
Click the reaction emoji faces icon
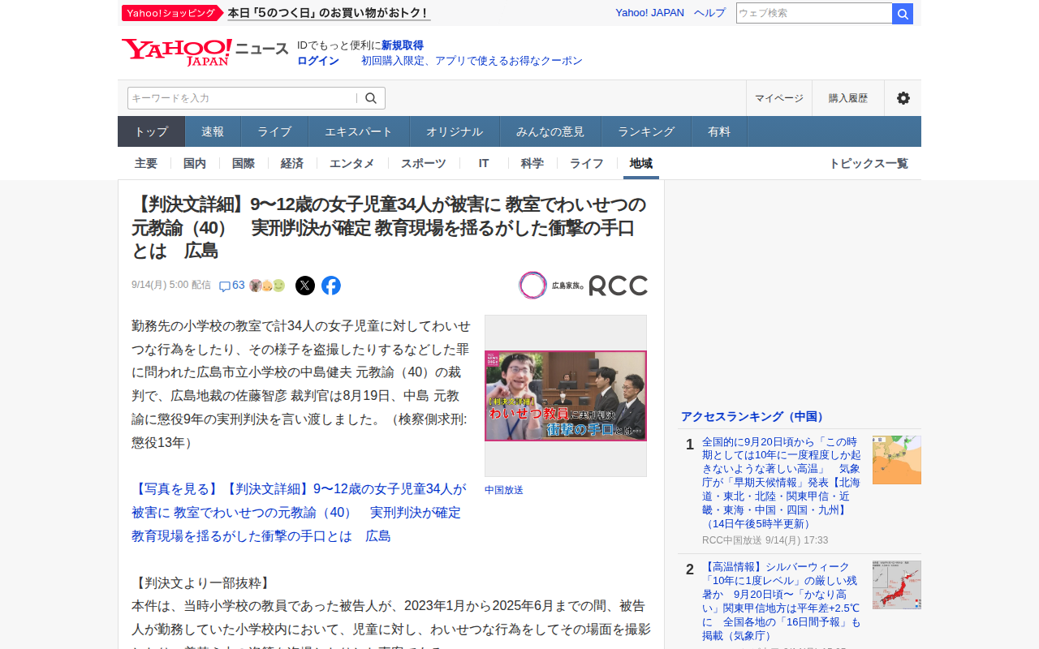click(267, 286)
